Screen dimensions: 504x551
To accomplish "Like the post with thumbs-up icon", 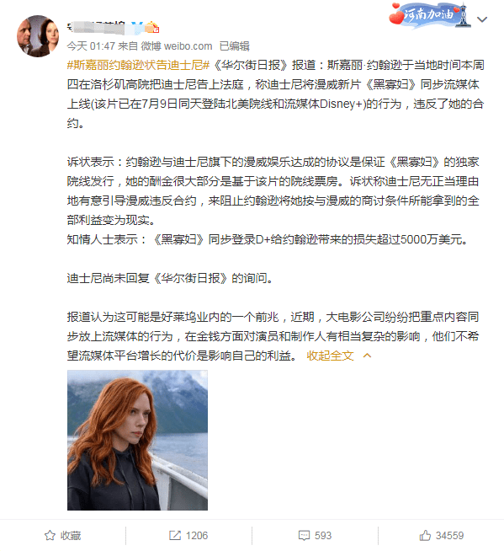I will click(425, 535).
